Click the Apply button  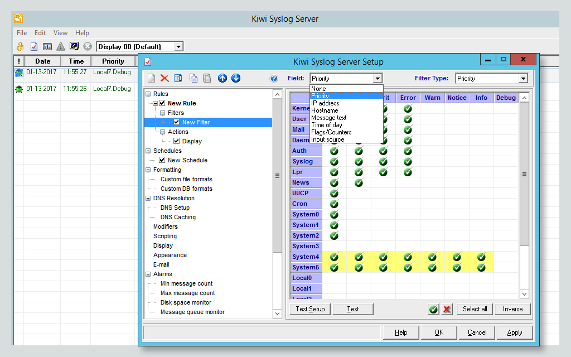pos(515,332)
